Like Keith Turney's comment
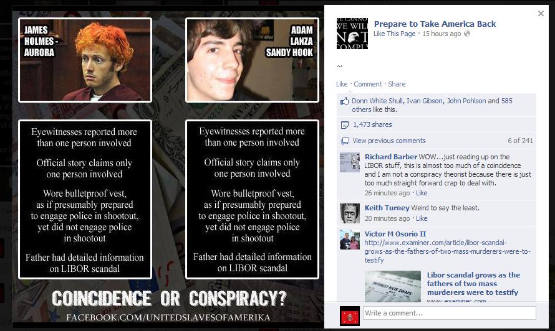Screen dimensions: 555x331 point(422,218)
